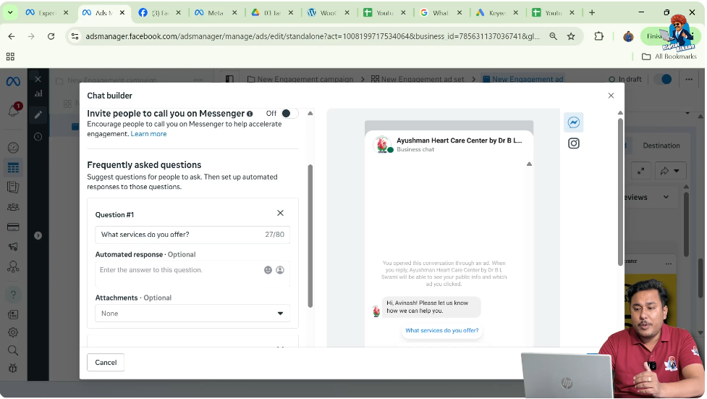Open the Learn more link

tap(148, 134)
